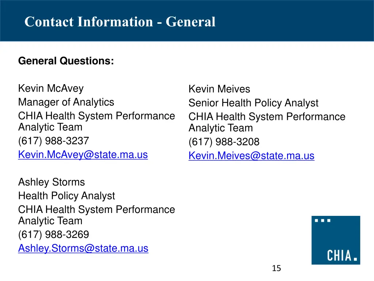
Task: Click the team name under Kevin Meives's title
Action: (267, 122)
